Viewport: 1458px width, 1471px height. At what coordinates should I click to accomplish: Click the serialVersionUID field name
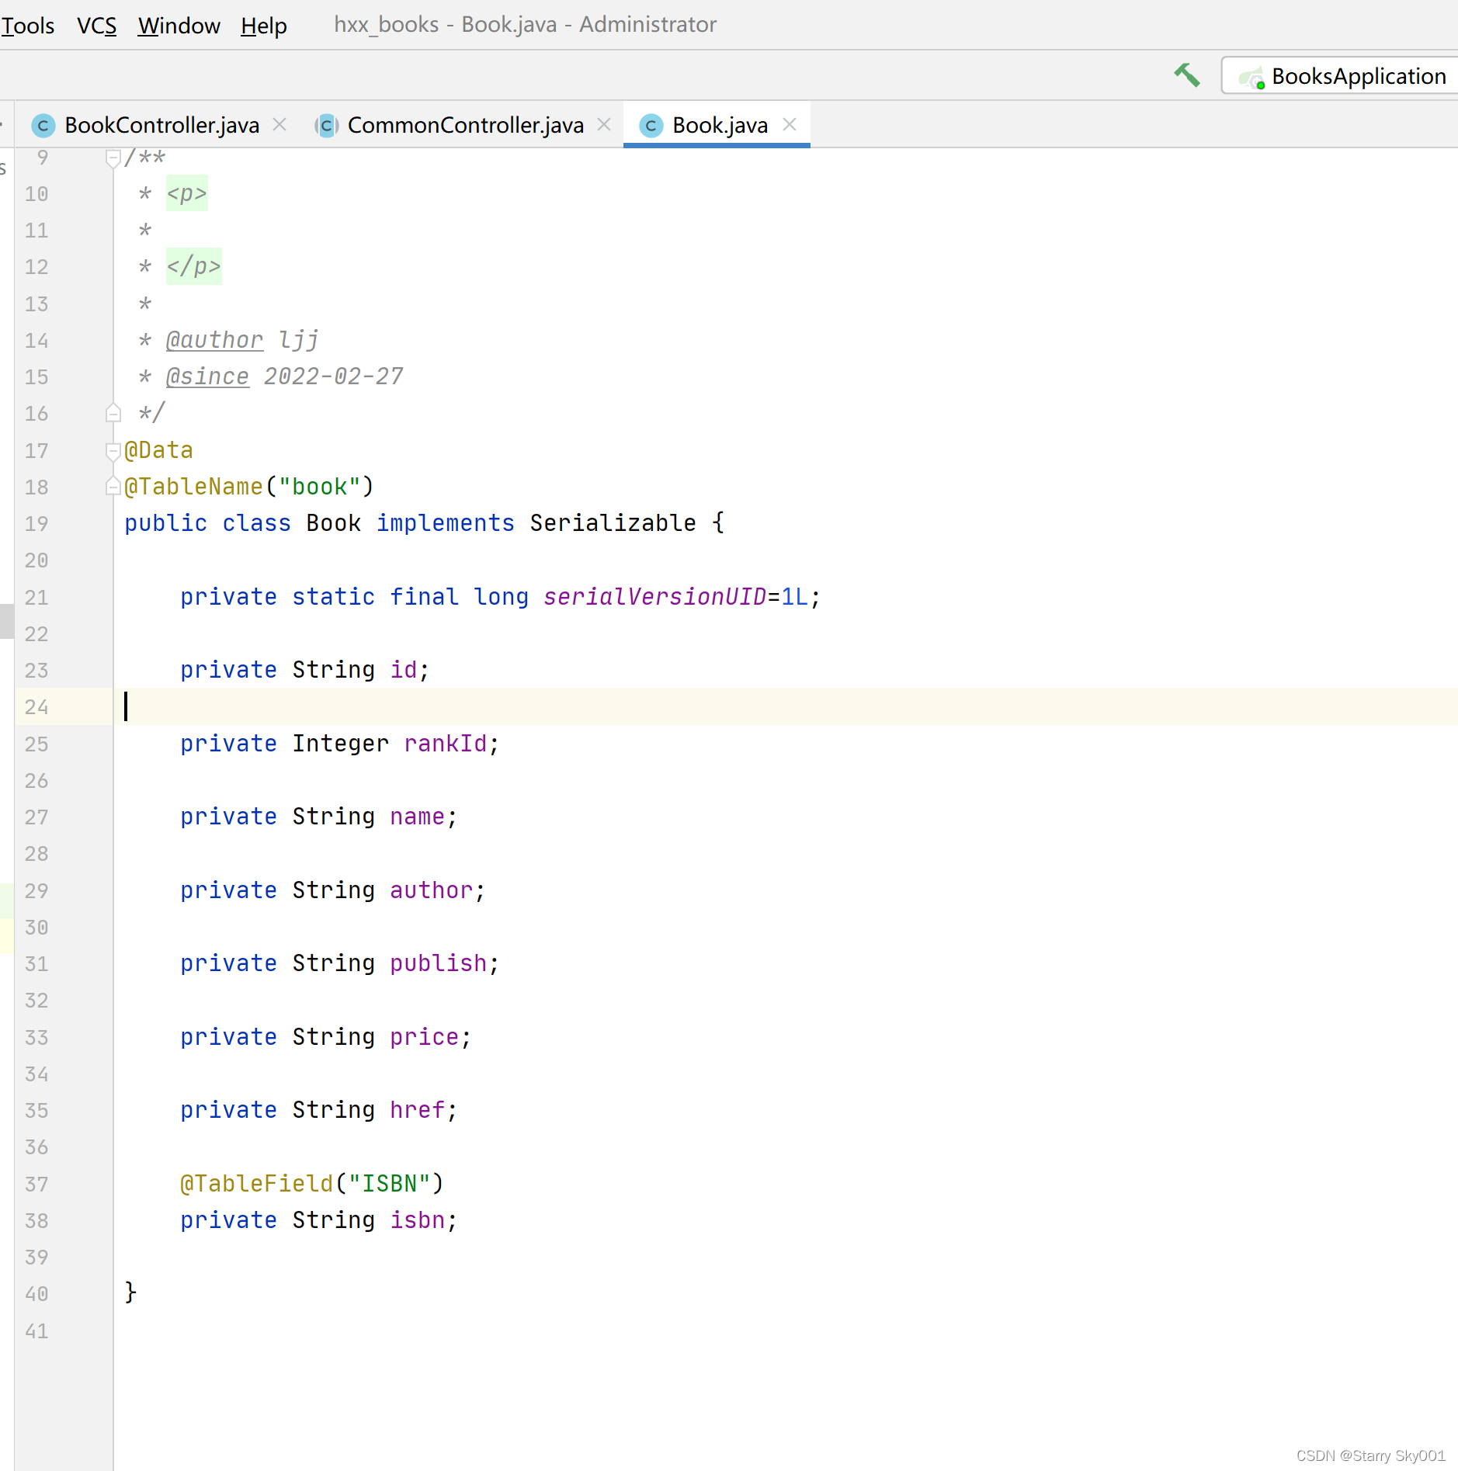[x=654, y=597]
